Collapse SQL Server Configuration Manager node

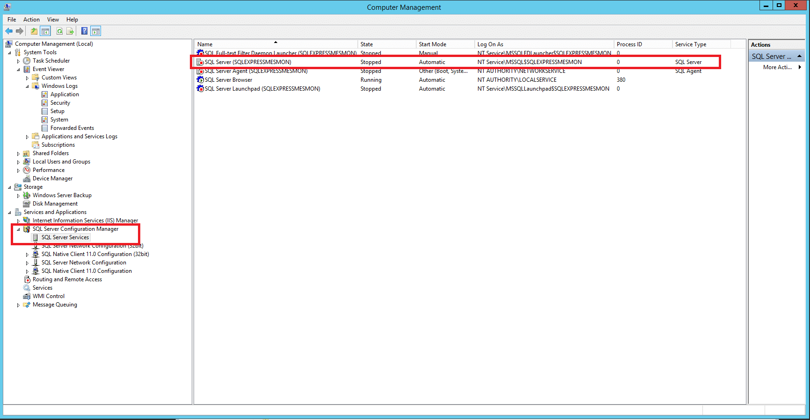(18, 229)
